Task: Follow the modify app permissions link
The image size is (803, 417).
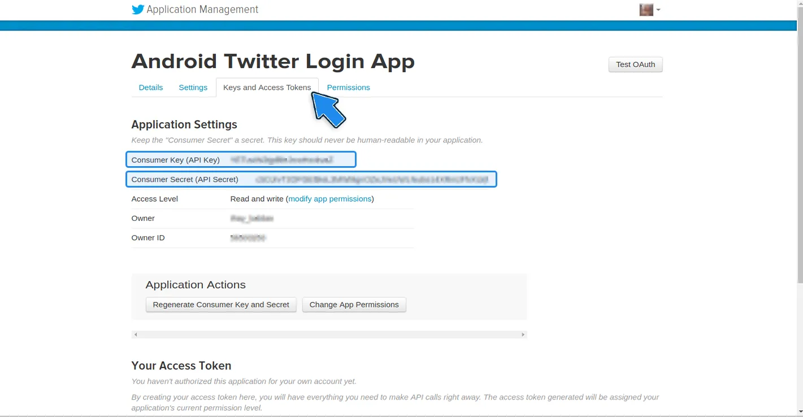Action: pyautogui.click(x=330, y=199)
